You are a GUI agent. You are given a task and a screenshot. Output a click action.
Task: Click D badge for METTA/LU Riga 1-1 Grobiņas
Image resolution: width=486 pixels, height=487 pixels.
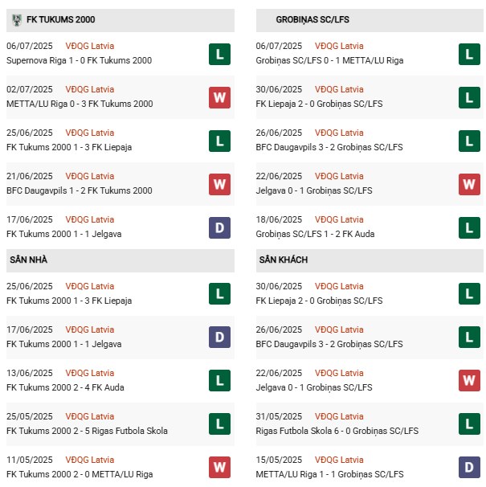tap(469, 468)
